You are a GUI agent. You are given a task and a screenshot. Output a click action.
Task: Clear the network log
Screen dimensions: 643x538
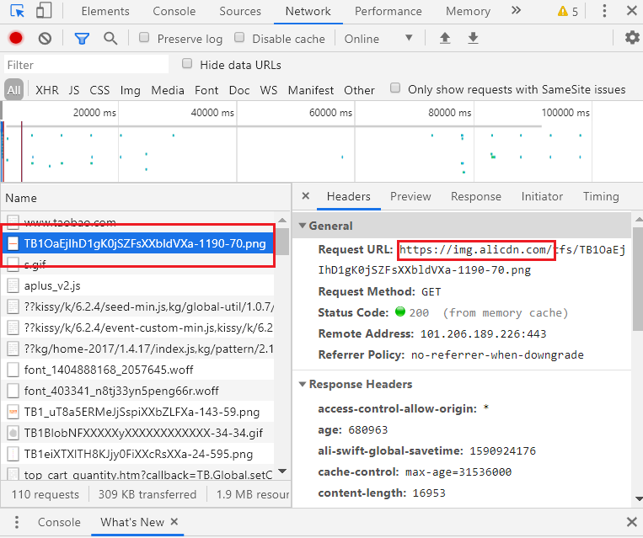pos(46,39)
